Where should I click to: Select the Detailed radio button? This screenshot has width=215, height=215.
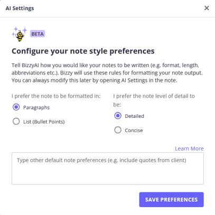(118, 116)
